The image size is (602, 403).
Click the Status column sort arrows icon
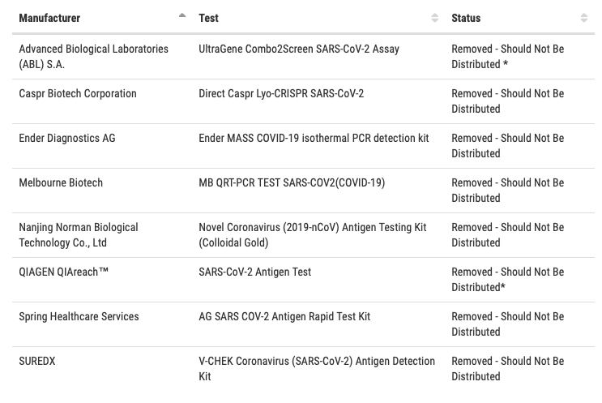coord(584,18)
